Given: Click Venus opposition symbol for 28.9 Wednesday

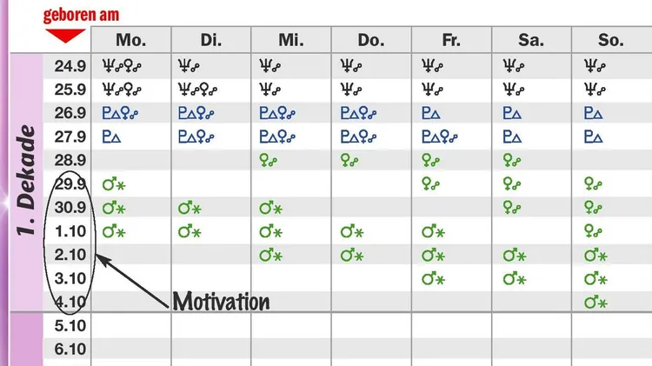Looking at the screenshot, I should tap(268, 161).
